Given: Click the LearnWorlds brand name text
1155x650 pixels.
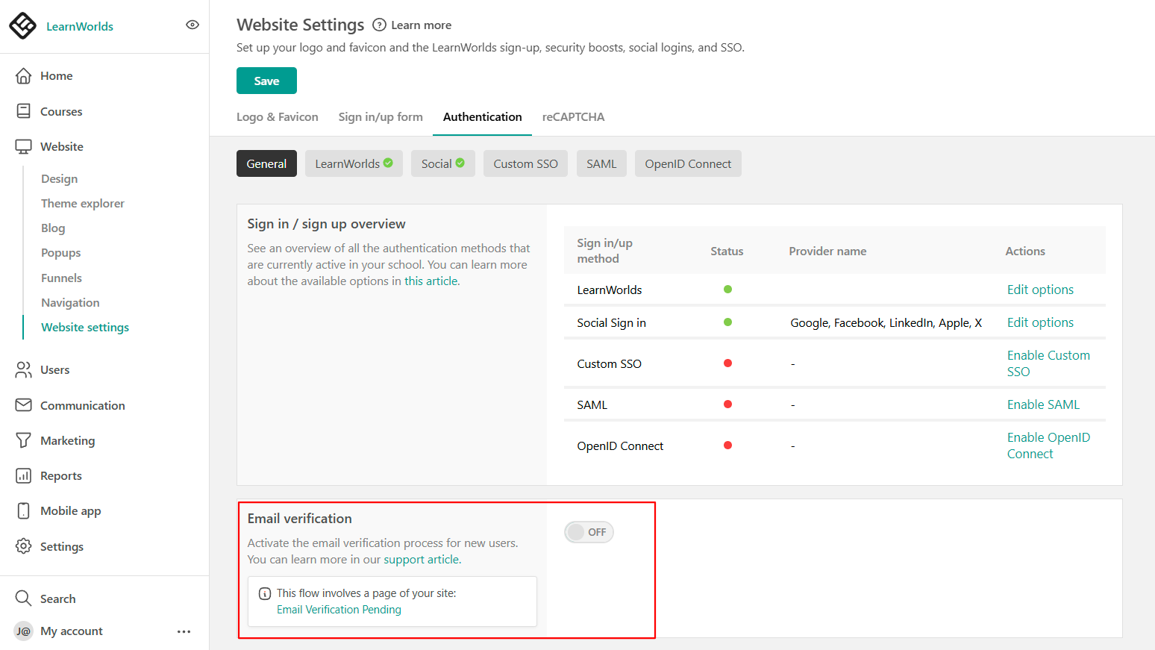Looking at the screenshot, I should 80,26.
